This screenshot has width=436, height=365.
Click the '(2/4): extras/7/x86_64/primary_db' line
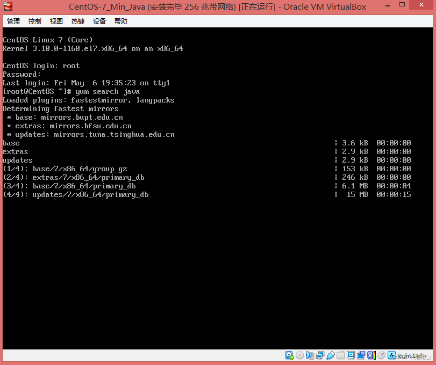[x=74, y=177]
